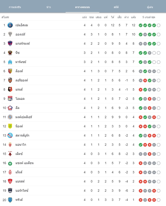This screenshot has width=166, height=206.
Task: Click the Bordeaux club crest in row 19
Action: 10,191
